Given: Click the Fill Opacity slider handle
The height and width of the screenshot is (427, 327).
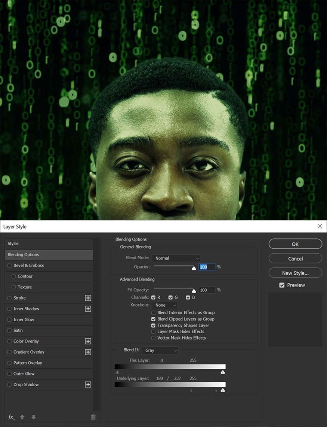Looking at the screenshot, I should (194, 291).
